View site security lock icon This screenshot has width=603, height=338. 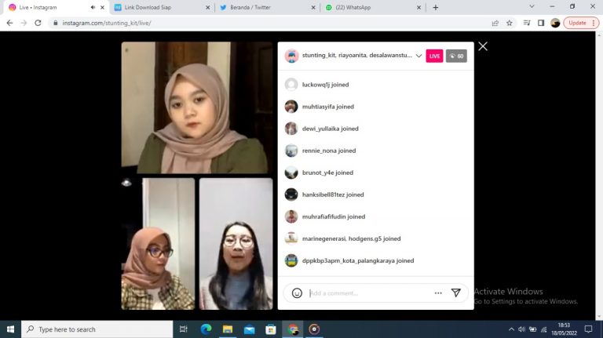(x=56, y=23)
